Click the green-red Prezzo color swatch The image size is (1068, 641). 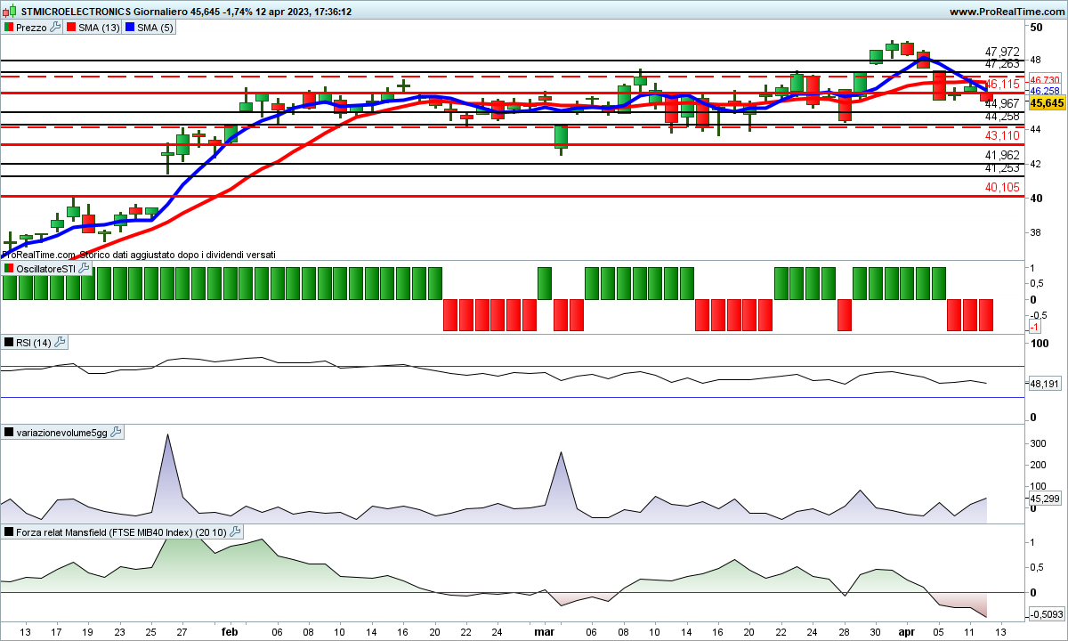pos(9,28)
